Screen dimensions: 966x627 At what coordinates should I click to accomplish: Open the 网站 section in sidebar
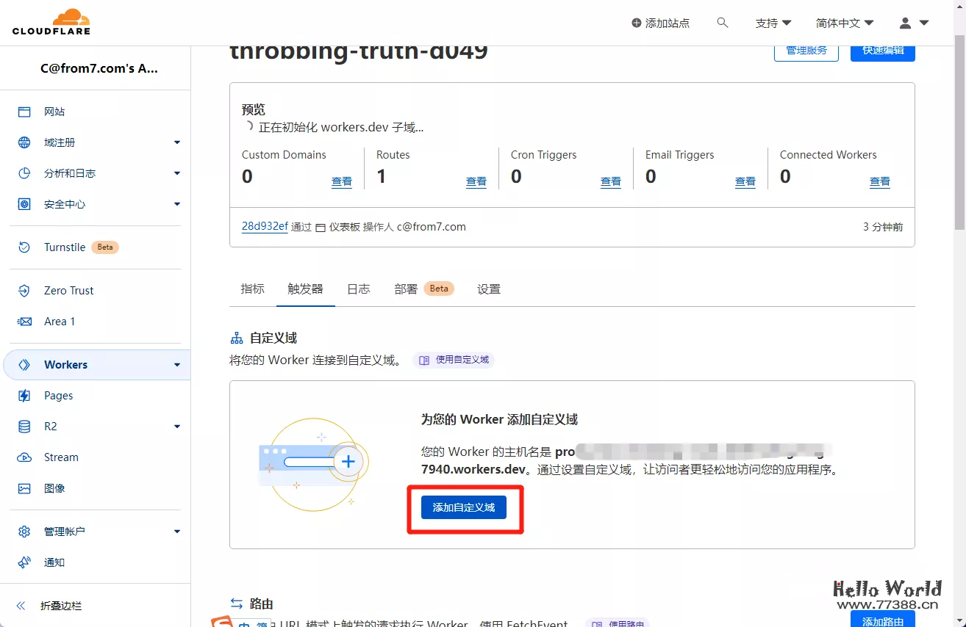pos(54,111)
